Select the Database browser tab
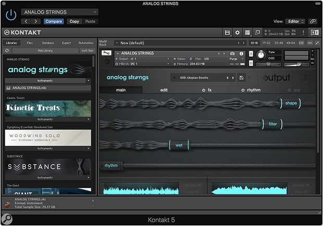Screen dimensions: 323x226 pos(48,43)
